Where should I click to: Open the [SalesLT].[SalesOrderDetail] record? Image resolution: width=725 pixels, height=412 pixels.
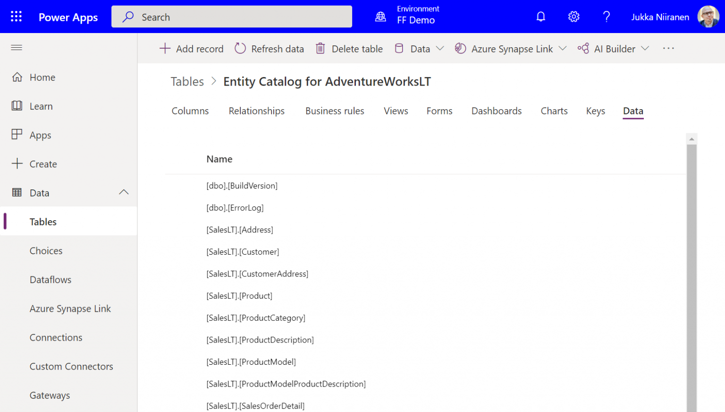[x=255, y=406]
